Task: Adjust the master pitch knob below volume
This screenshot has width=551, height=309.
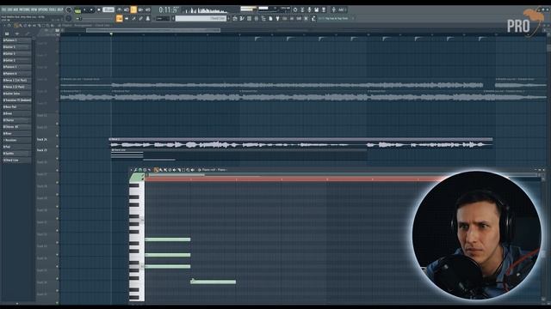Action: tap(69, 18)
